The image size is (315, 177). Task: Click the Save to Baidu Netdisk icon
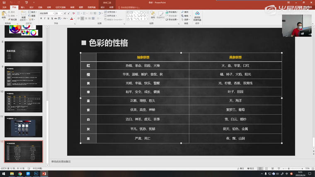tap(197, 16)
